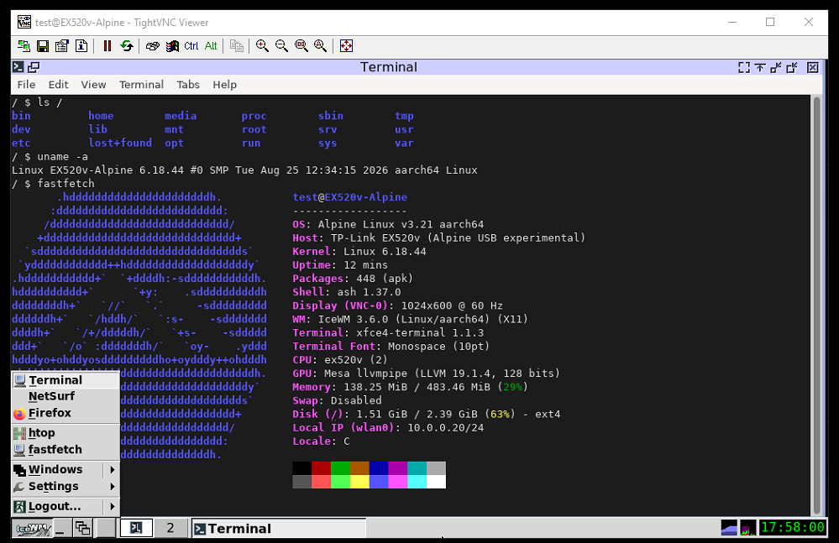Open the window list taskbar icon
The width and height of the screenshot is (839, 543).
coord(82,529)
